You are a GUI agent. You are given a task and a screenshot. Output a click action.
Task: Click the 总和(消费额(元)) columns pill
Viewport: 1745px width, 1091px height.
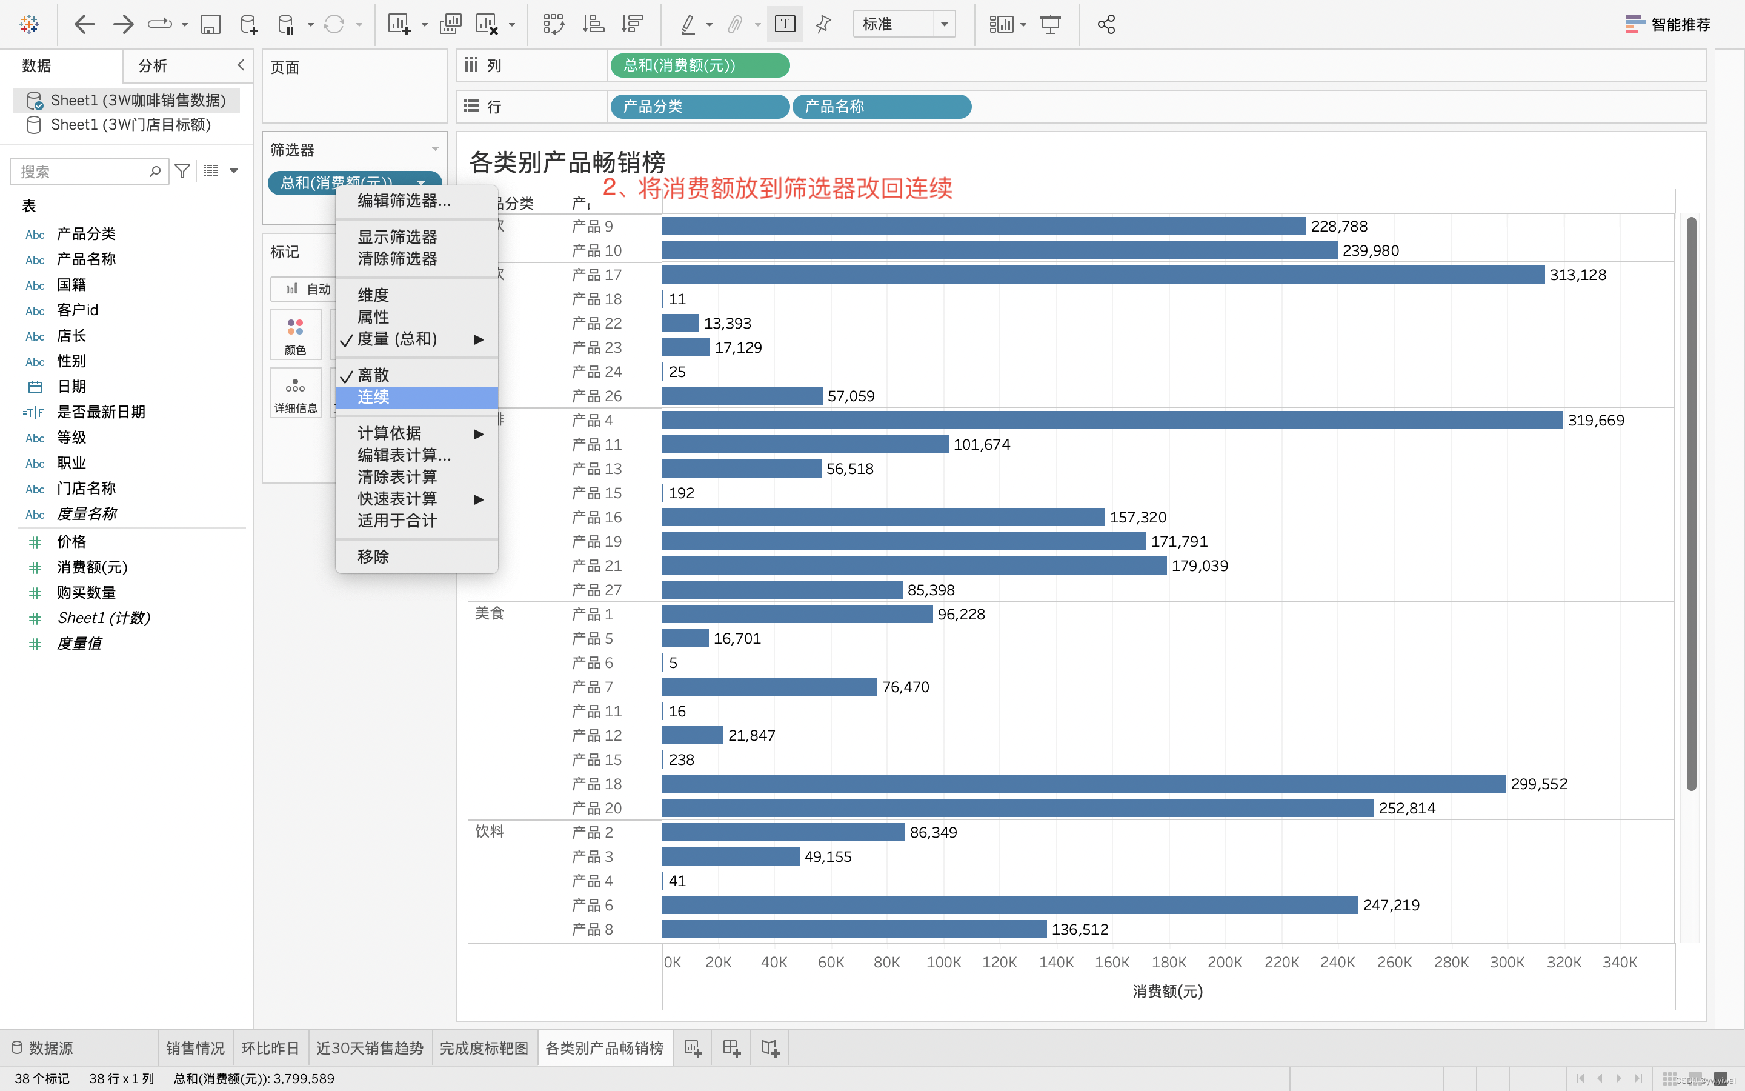coord(700,65)
